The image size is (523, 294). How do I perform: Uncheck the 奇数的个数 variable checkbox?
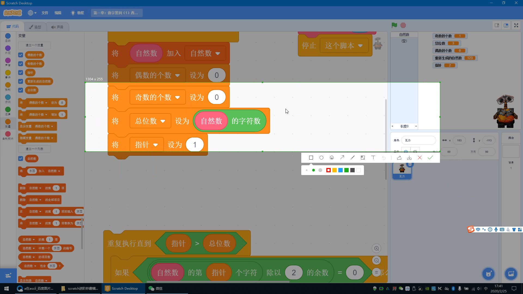[20, 64]
